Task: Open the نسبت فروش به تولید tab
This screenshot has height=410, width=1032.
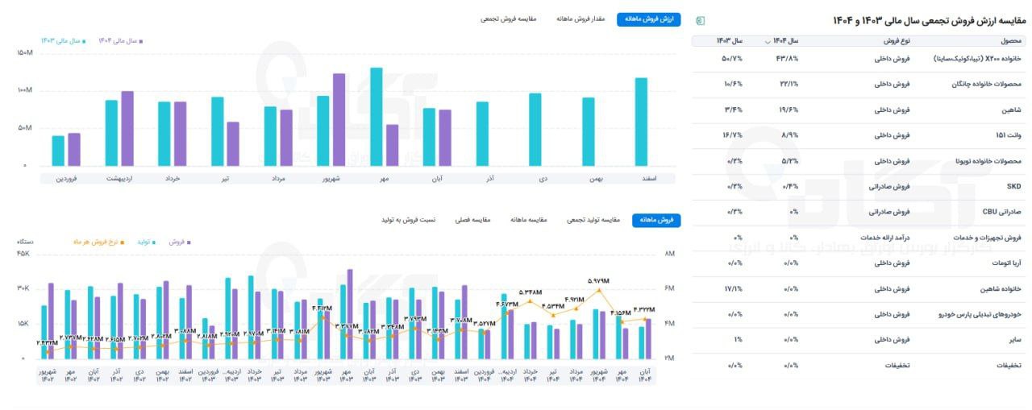Action: point(408,220)
